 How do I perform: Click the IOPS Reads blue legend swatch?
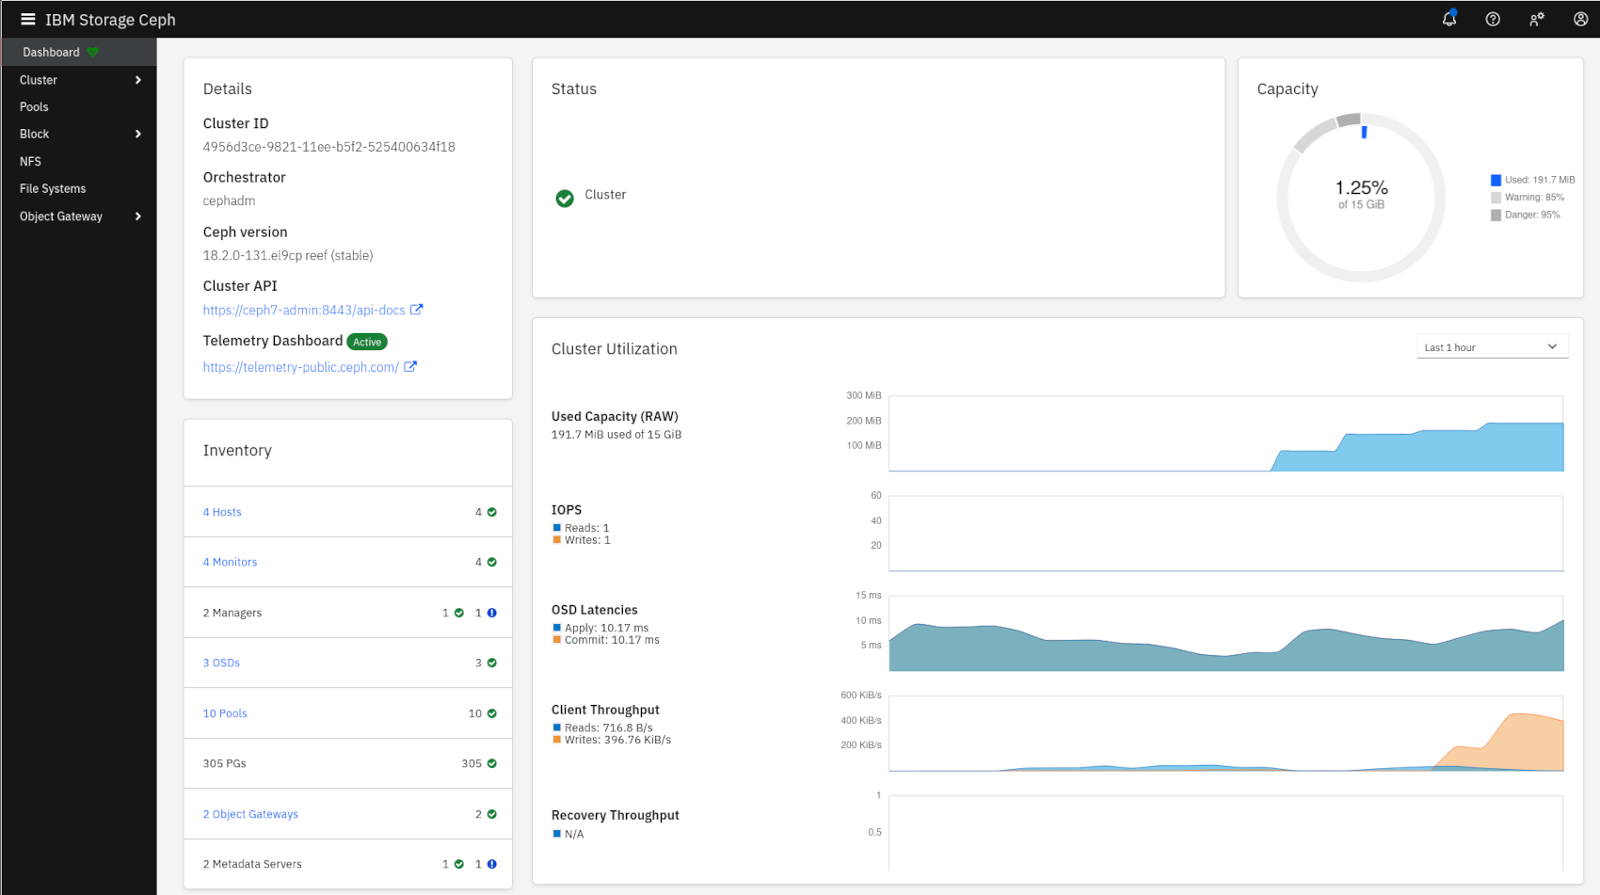pyautogui.click(x=556, y=528)
